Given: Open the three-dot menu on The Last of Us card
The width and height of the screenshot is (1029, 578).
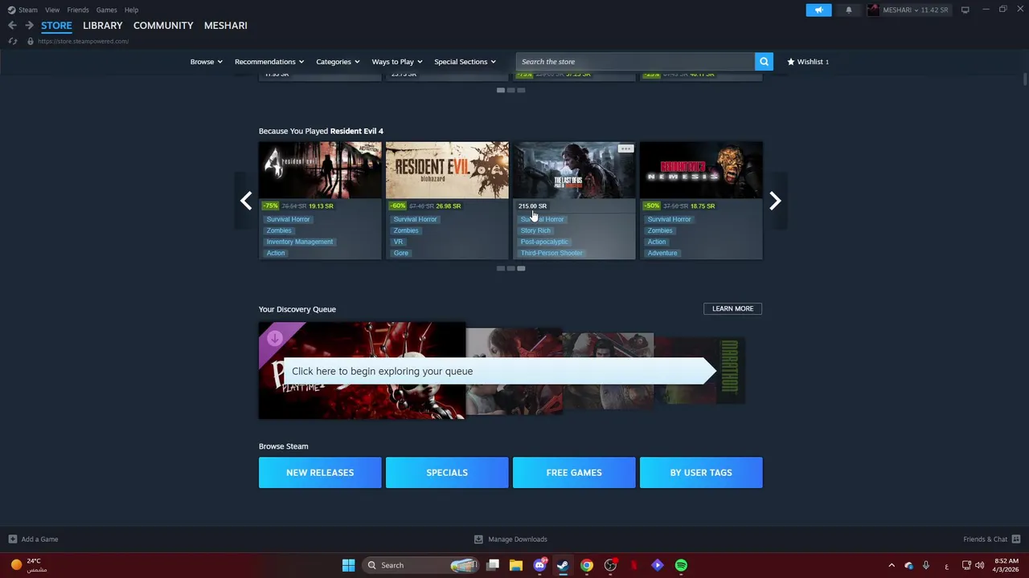Looking at the screenshot, I should (x=625, y=149).
